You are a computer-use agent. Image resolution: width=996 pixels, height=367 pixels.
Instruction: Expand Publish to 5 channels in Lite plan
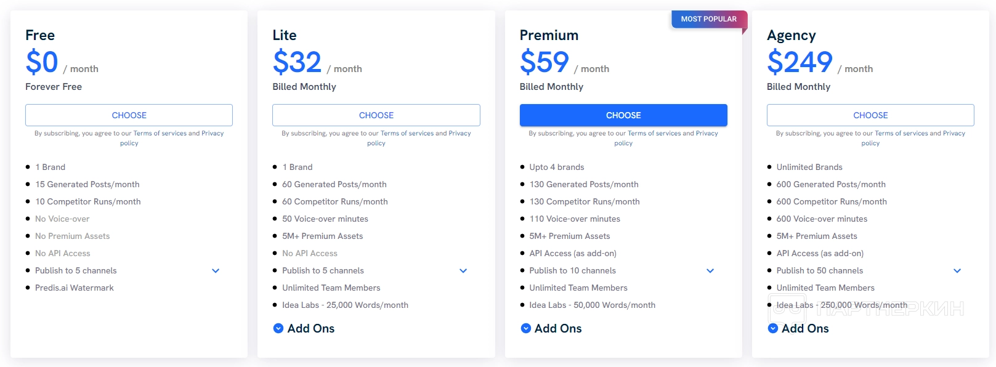coord(463,271)
